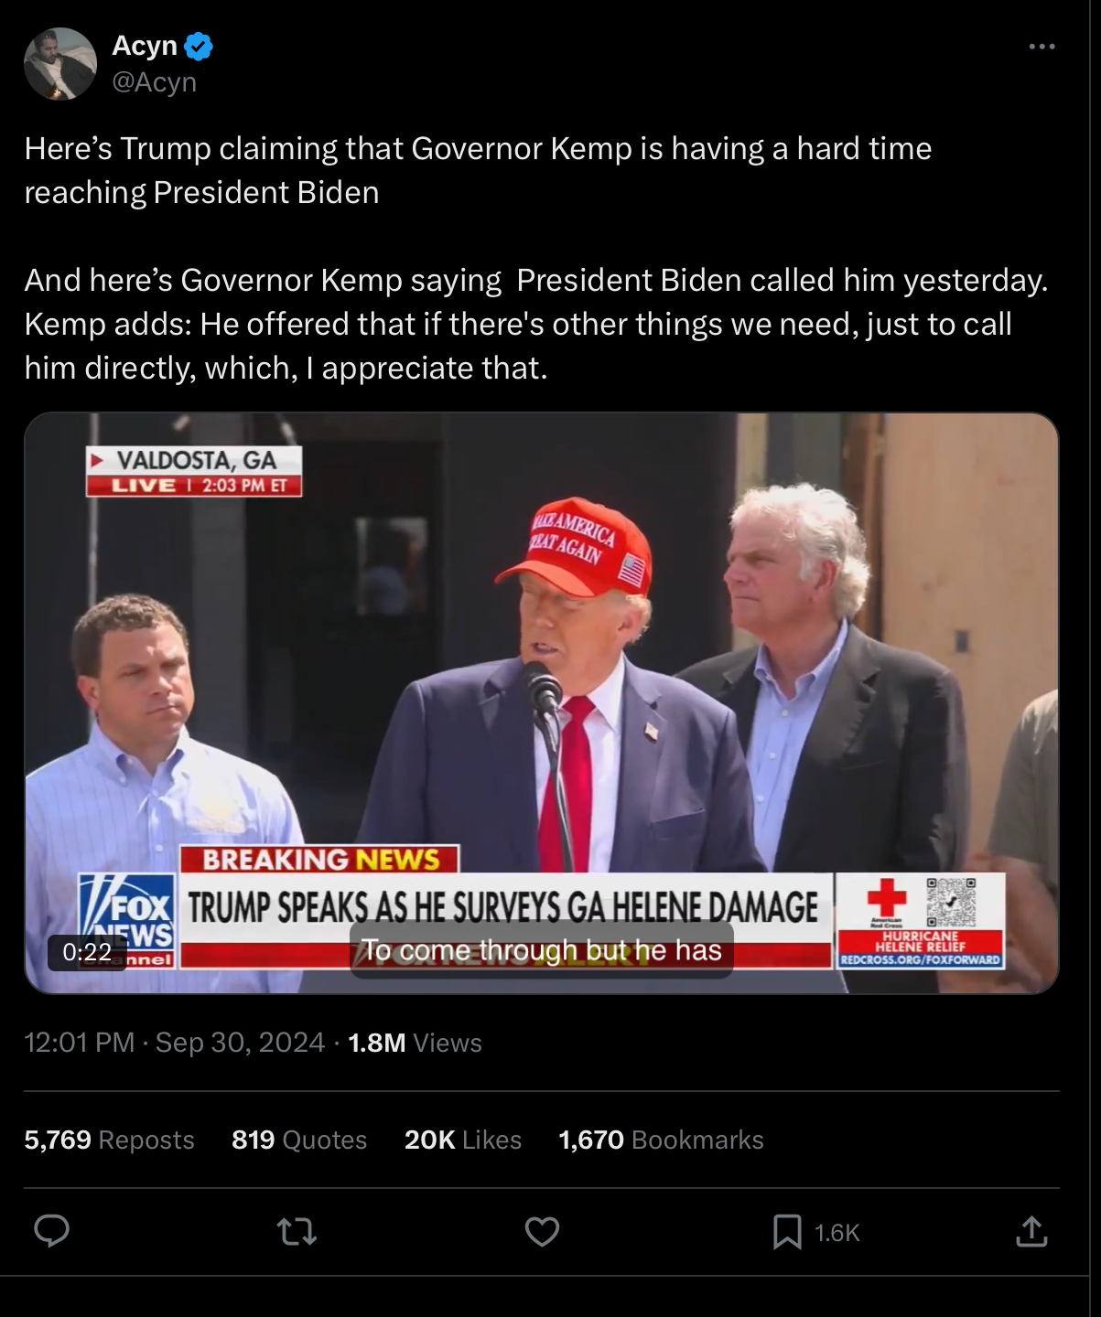Click the 1,670 Bookmarks count
1101x1317 pixels.
click(x=661, y=1140)
